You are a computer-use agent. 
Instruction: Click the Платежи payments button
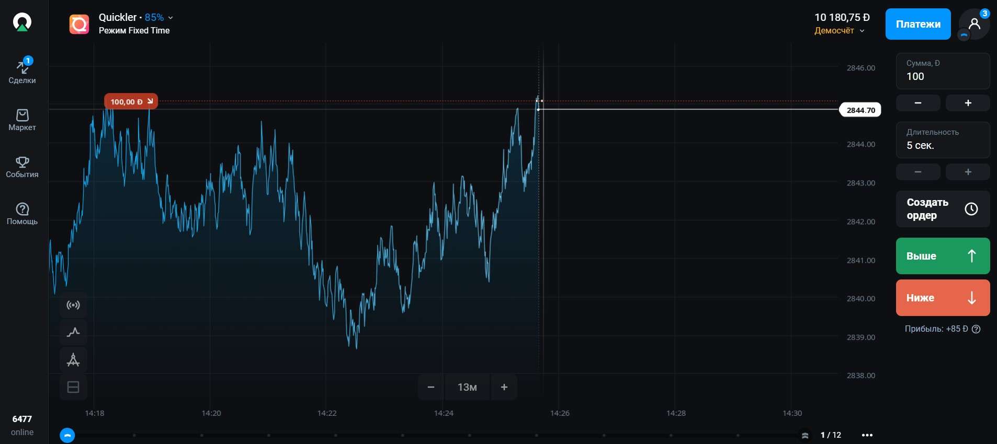point(918,24)
